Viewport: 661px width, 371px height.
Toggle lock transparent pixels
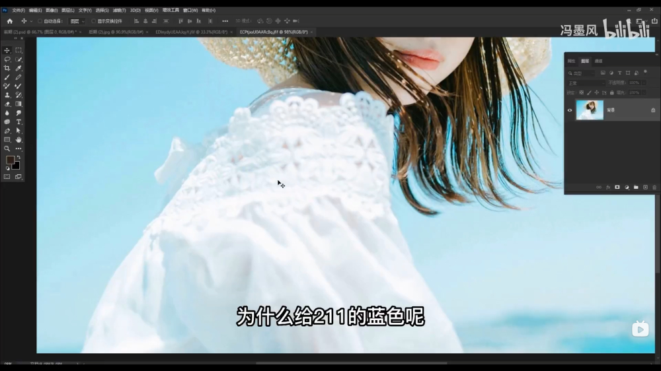(581, 92)
